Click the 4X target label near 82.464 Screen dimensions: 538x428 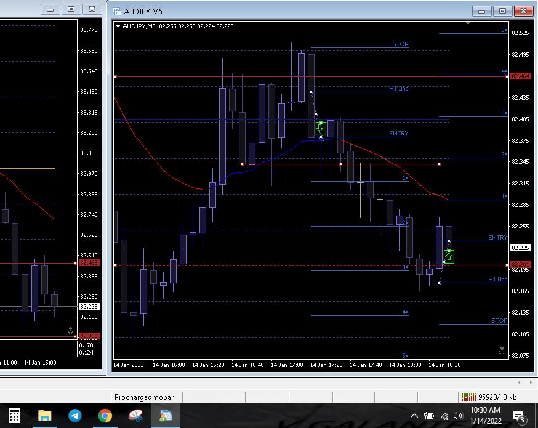[x=504, y=71]
